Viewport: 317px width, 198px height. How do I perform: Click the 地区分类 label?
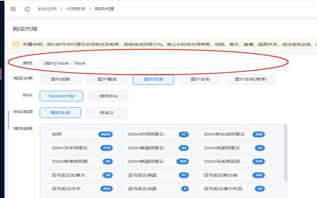point(23,78)
